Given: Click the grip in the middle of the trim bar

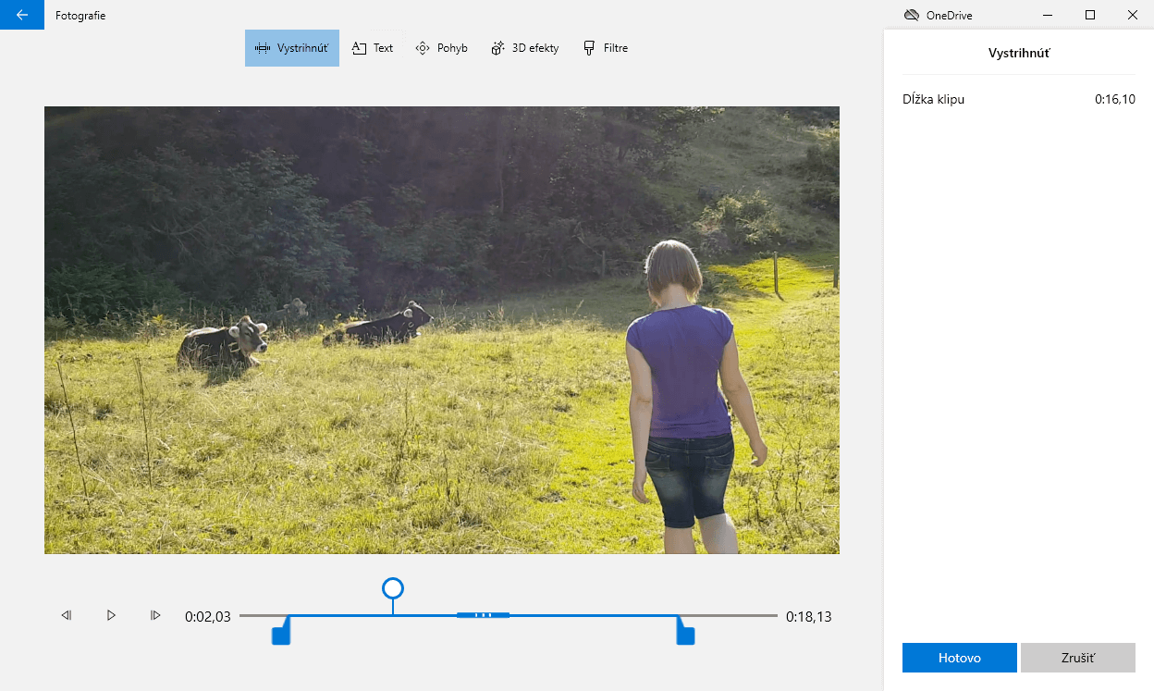Looking at the screenshot, I should [483, 615].
